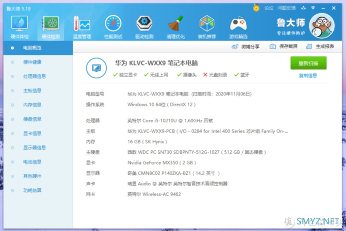Open the title bar dropdown menu arrow
Viewport: 346px width, 231px height.
pyautogui.click(x=313, y=8)
